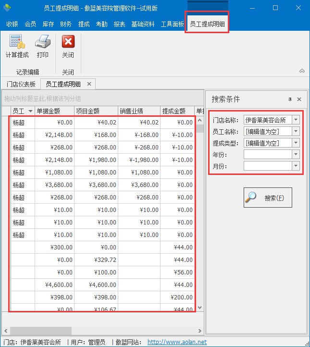This screenshot has height=347, width=310.
Task: Close the 搜索条件 search panel
Action: 299,99
